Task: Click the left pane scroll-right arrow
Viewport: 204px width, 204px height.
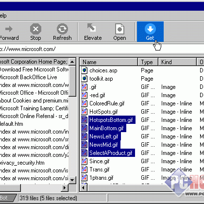Action: [65, 188]
